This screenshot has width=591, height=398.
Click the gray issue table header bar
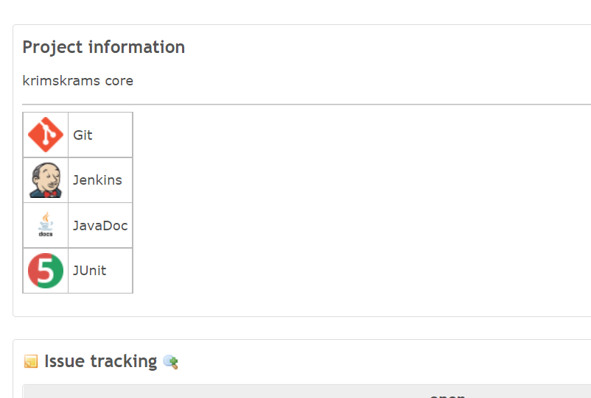coord(307,391)
